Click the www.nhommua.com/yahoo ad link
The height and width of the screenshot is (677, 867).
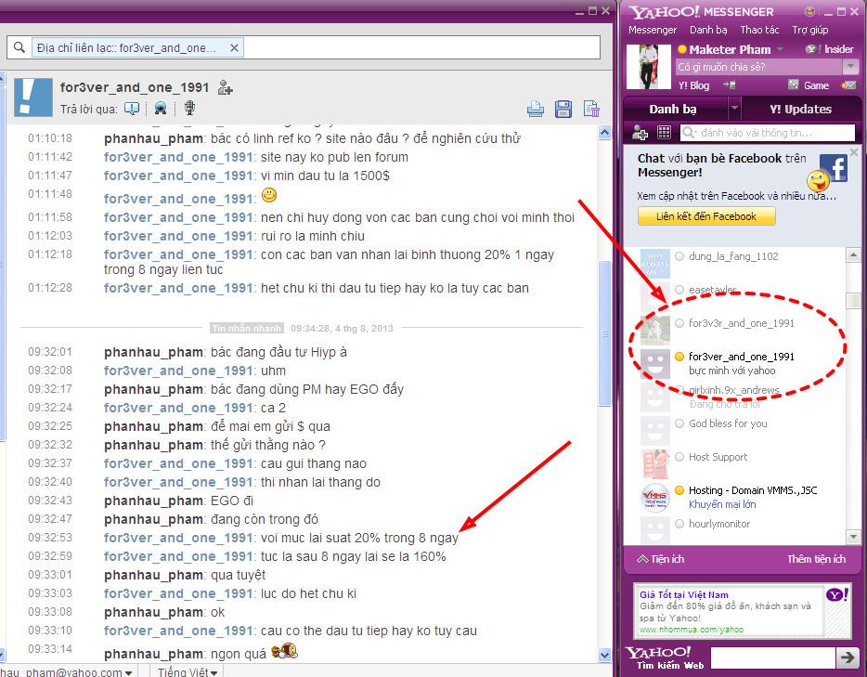click(692, 630)
